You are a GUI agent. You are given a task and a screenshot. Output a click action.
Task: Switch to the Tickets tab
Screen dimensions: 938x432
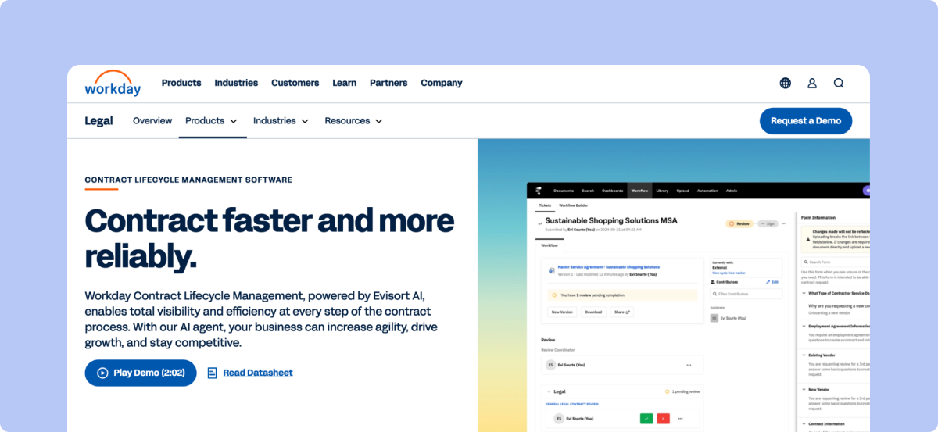click(x=545, y=205)
